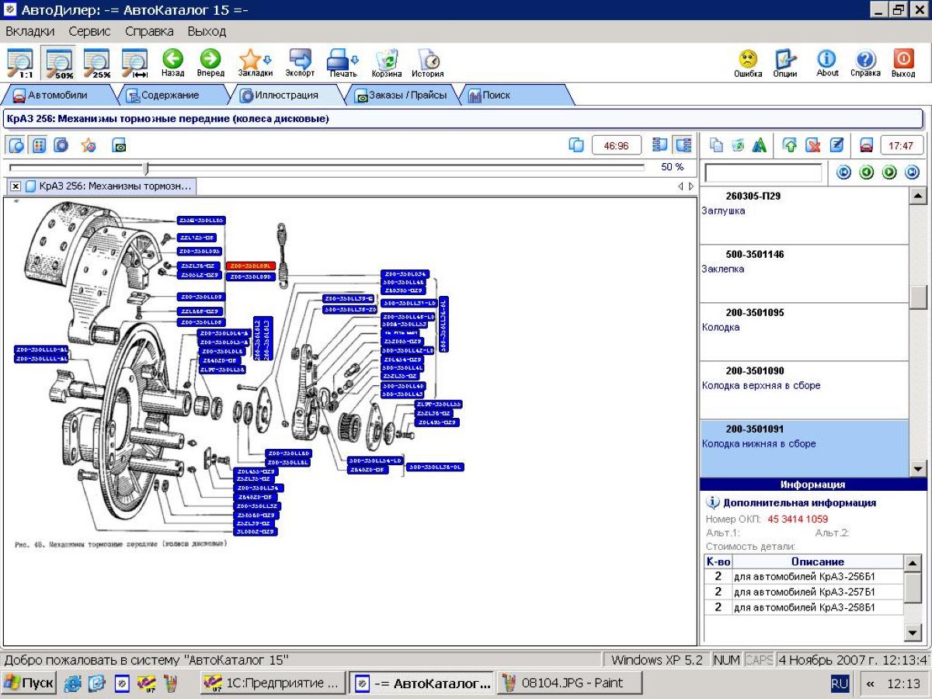Click the red car icon
The height and width of the screenshot is (699, 932).
pyautogui.click(x=866, y=145)
